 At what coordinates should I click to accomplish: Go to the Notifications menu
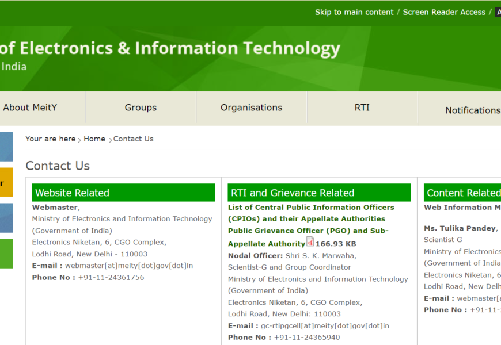473,110
